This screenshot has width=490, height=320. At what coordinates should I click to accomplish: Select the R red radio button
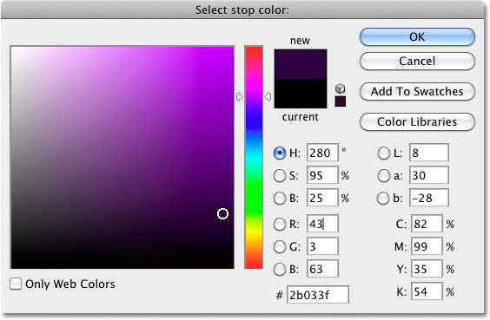click(x=280, y=224)
